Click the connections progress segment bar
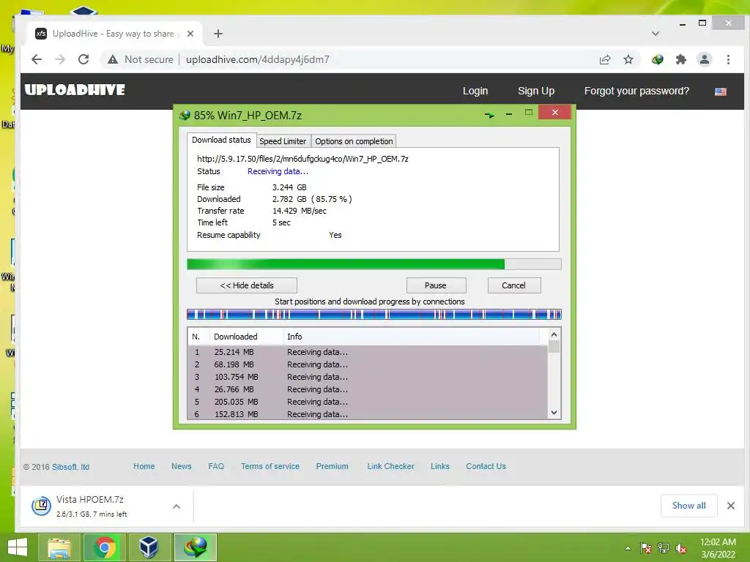 click(374, 314)
